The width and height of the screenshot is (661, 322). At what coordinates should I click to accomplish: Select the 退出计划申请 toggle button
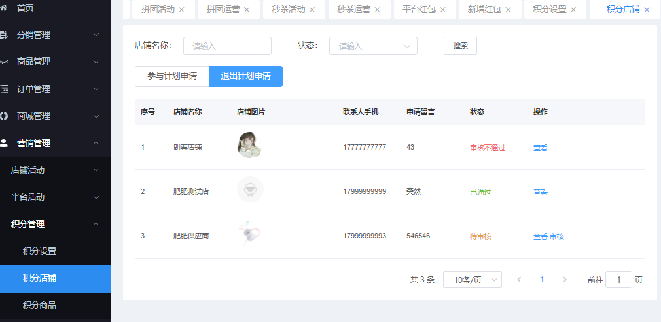click(x=245, y=76)
